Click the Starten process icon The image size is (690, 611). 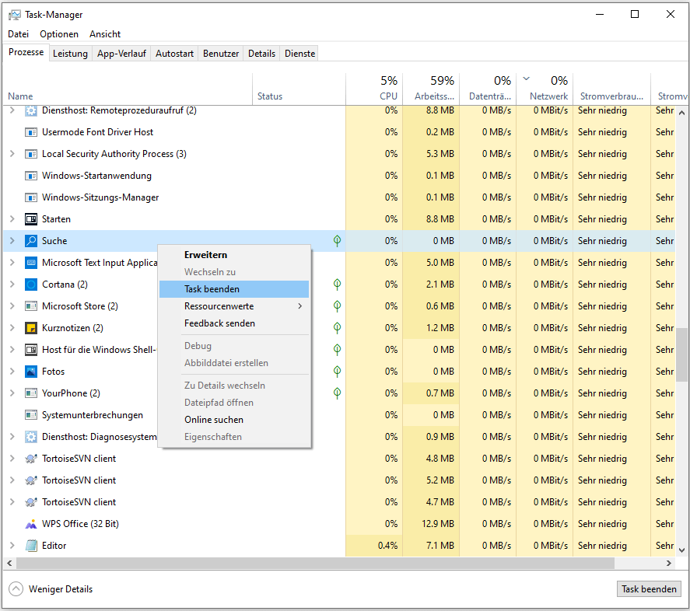(31, 219)
